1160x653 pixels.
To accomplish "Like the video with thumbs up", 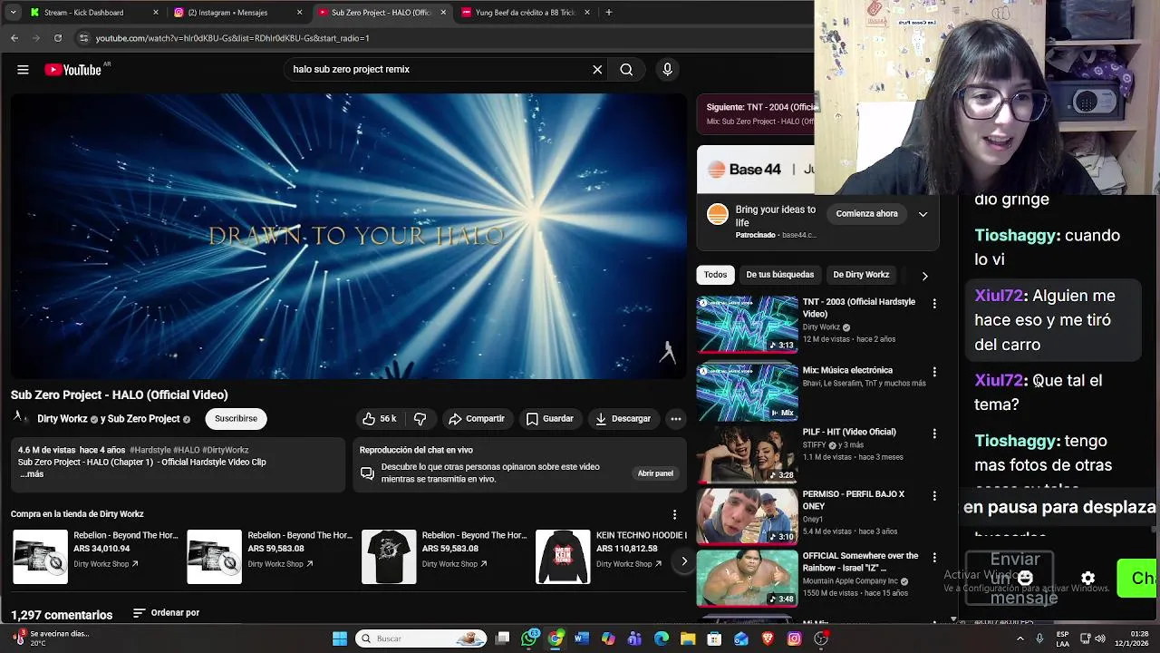I will coord(380,419).
